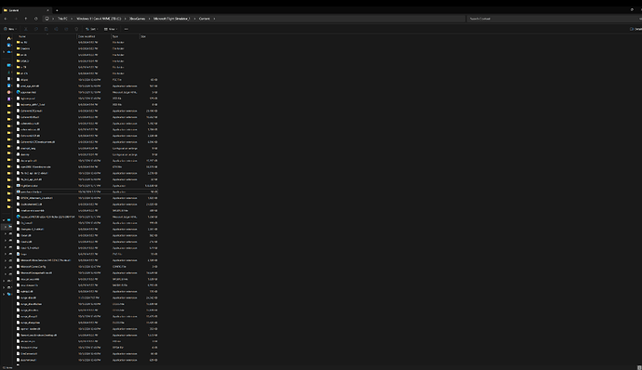642x370 pixels.
Task: Click Content in the breadcrumb
Action: (x=205, y=19)
